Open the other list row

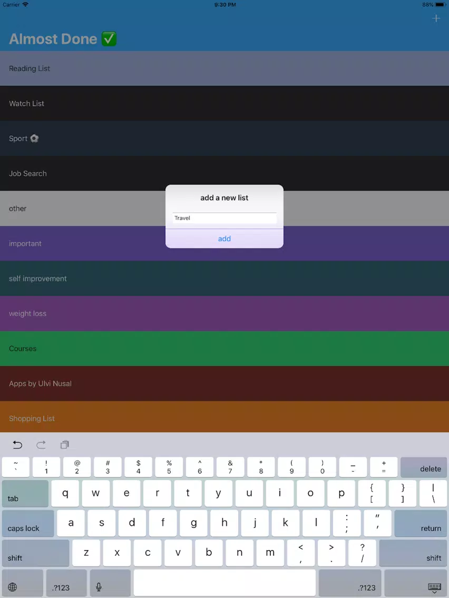(x=224, y=208)
